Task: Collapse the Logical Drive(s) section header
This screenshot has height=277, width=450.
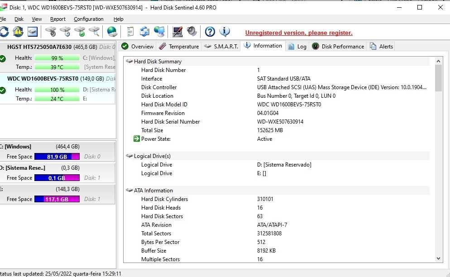Action: (277, 156)
